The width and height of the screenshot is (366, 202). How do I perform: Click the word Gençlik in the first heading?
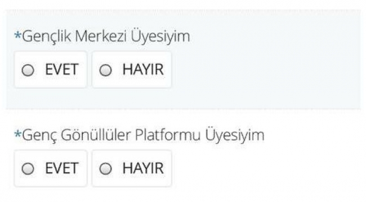46,37
